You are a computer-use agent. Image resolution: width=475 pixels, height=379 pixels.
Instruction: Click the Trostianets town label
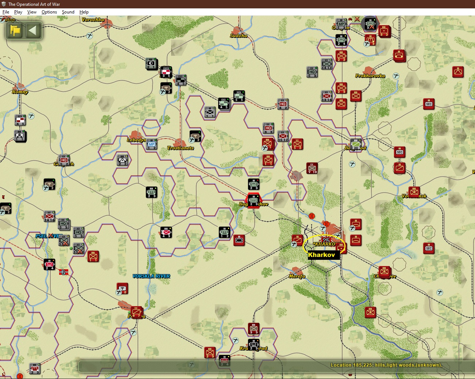coord(181,148)
